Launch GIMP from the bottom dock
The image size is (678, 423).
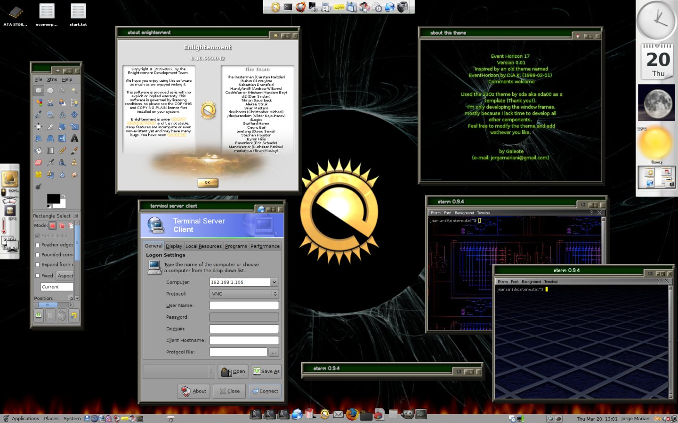click(408, 414)
